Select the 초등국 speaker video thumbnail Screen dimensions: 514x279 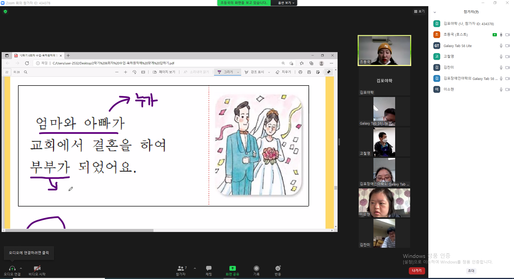(384, 51)
